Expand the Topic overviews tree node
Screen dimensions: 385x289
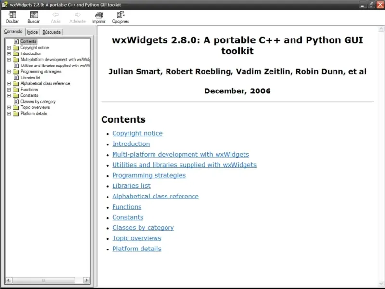point(9,107)
